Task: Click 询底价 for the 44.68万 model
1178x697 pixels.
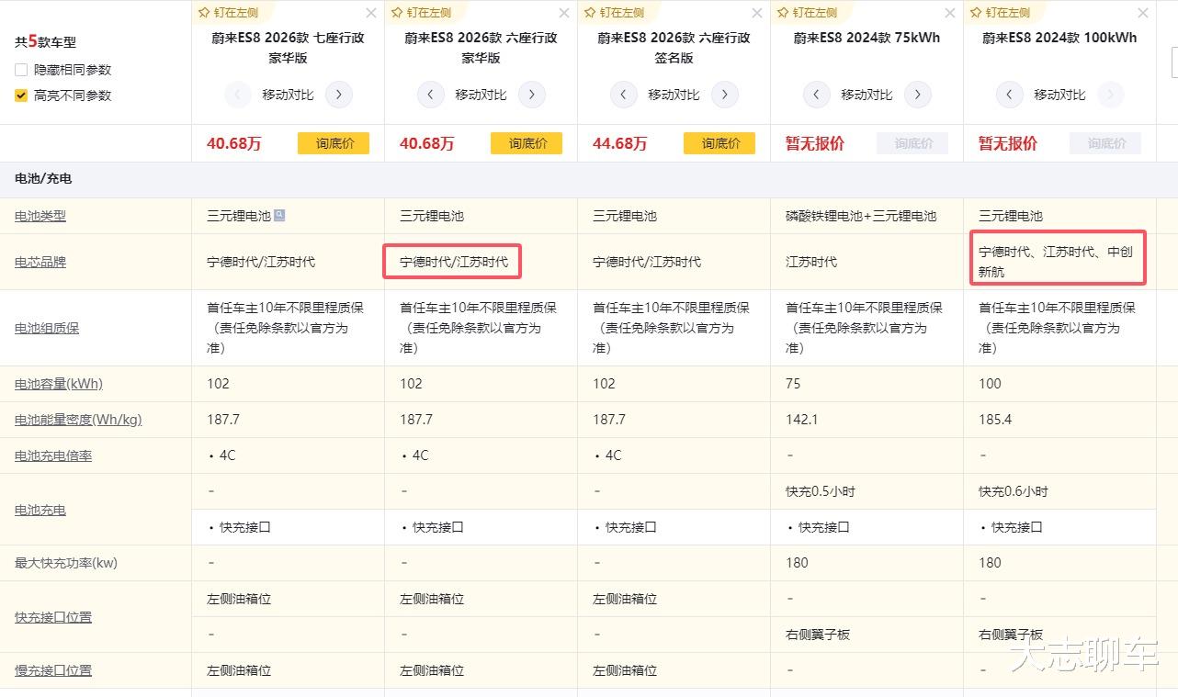Action: [x=719, y=143]
